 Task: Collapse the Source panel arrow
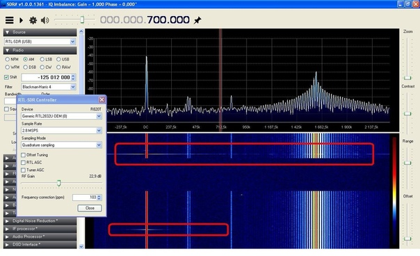[x=8, y=32]
